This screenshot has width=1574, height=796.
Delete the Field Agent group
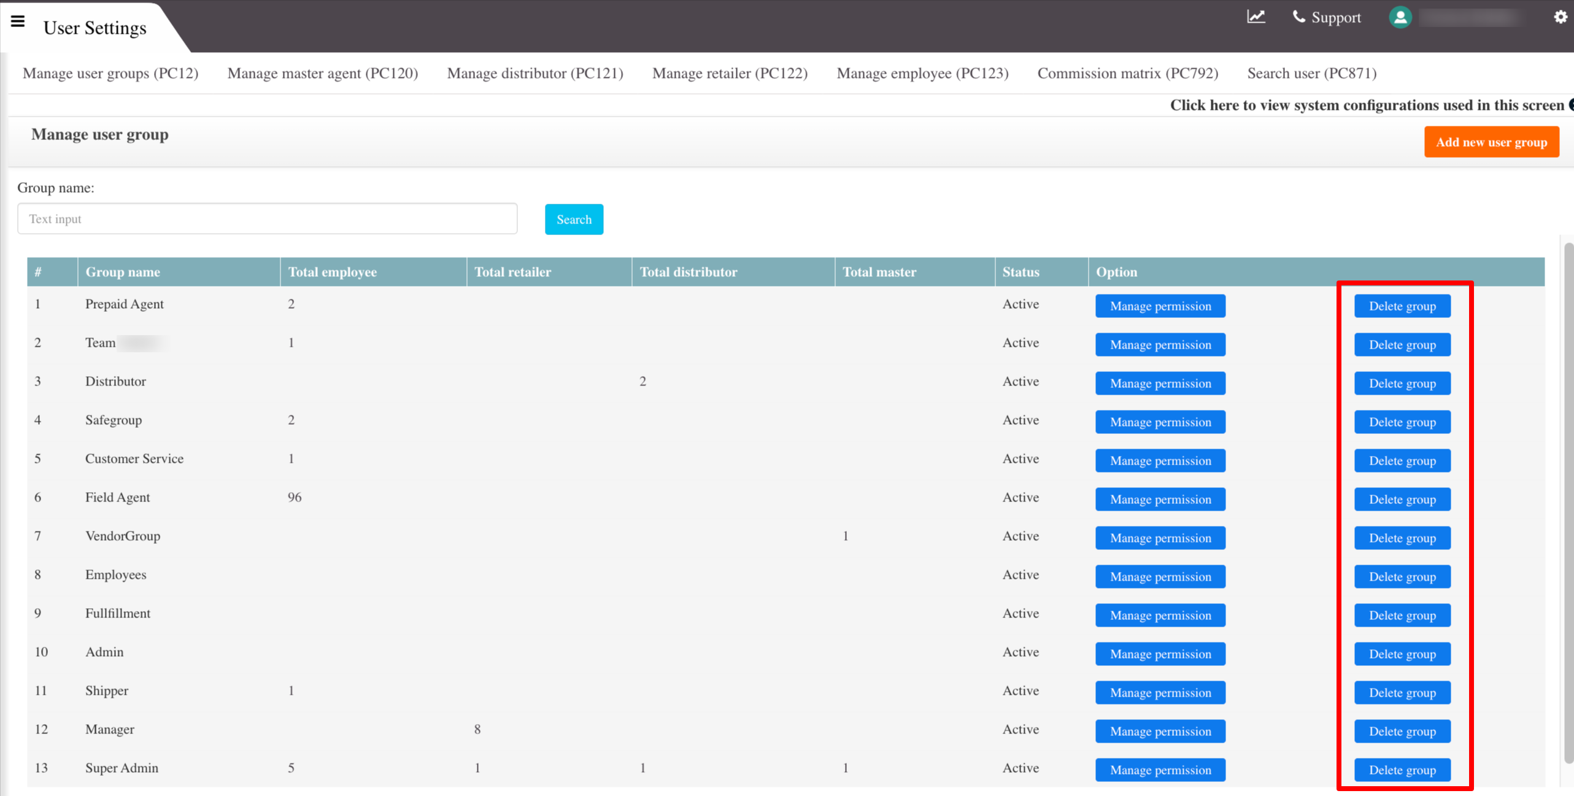click(x=1402, y=499)
